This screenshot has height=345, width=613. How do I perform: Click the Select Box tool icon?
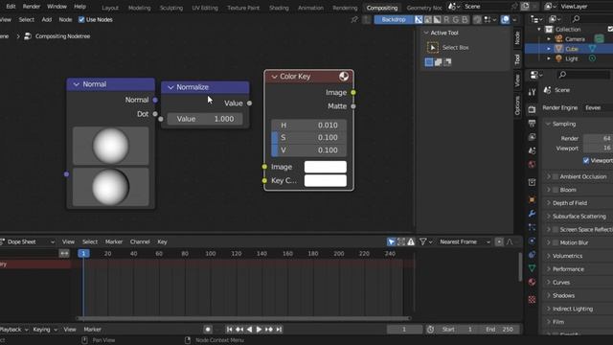tap(433, 47)
